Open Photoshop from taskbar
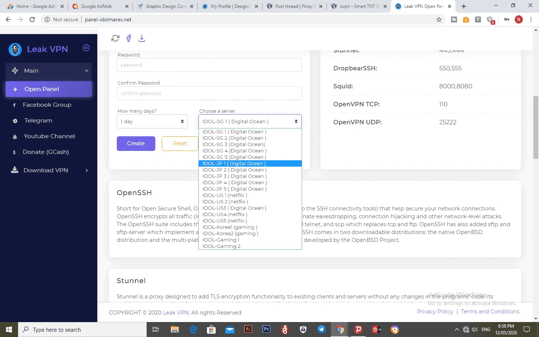The width and height of the screenshot is (539, 337). pyautogui.click(x=267, y=330)
